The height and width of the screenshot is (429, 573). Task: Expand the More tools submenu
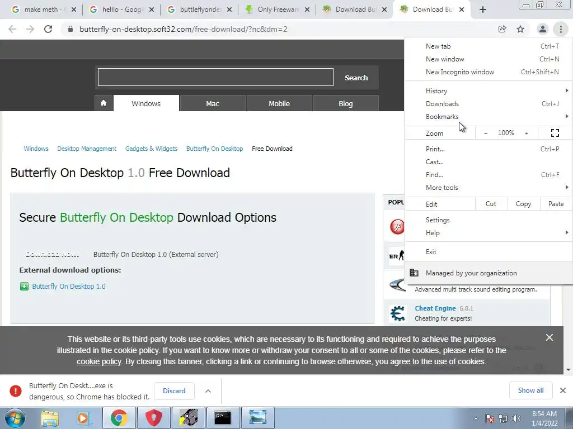tap(488, 188)
